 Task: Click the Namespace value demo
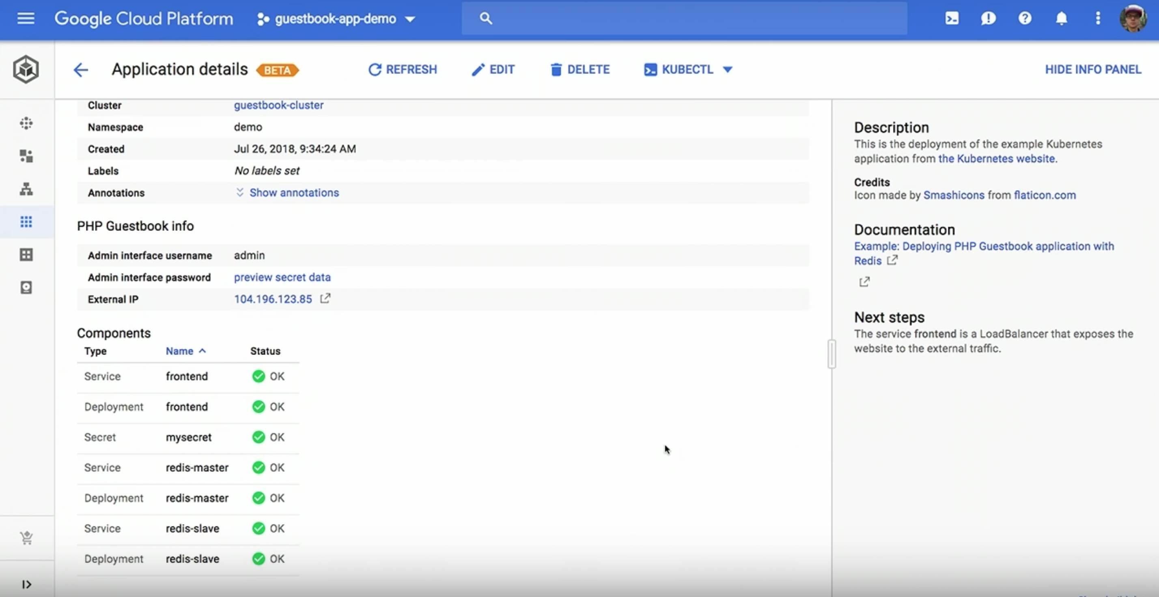(x=248, y=127)
